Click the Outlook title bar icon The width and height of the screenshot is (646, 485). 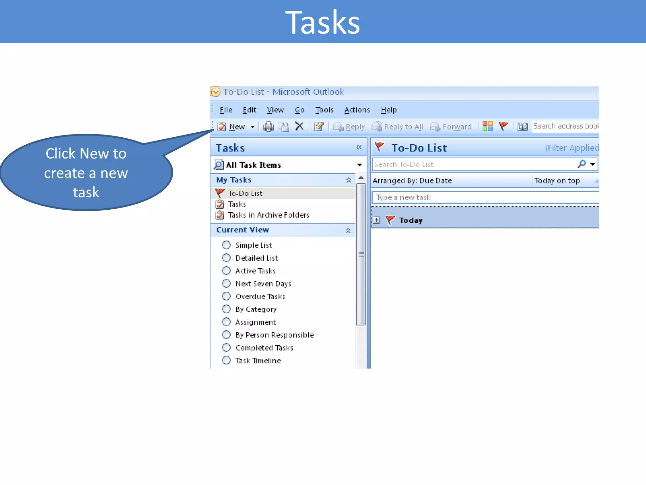point(215,92)
